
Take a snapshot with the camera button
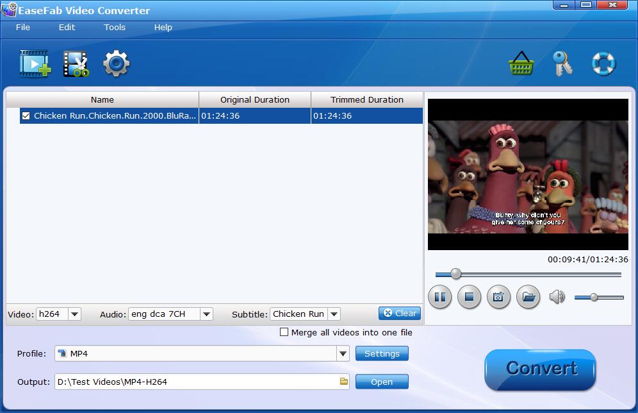(x=498, y=297)
